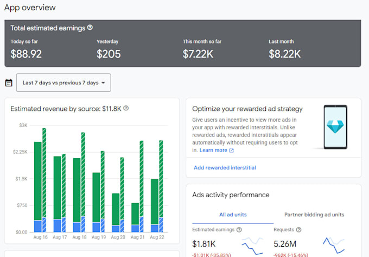The width and height of the screenshot is (369, 257).
Task: Click the requests sparkline chart
Action: tap(334, 245)
